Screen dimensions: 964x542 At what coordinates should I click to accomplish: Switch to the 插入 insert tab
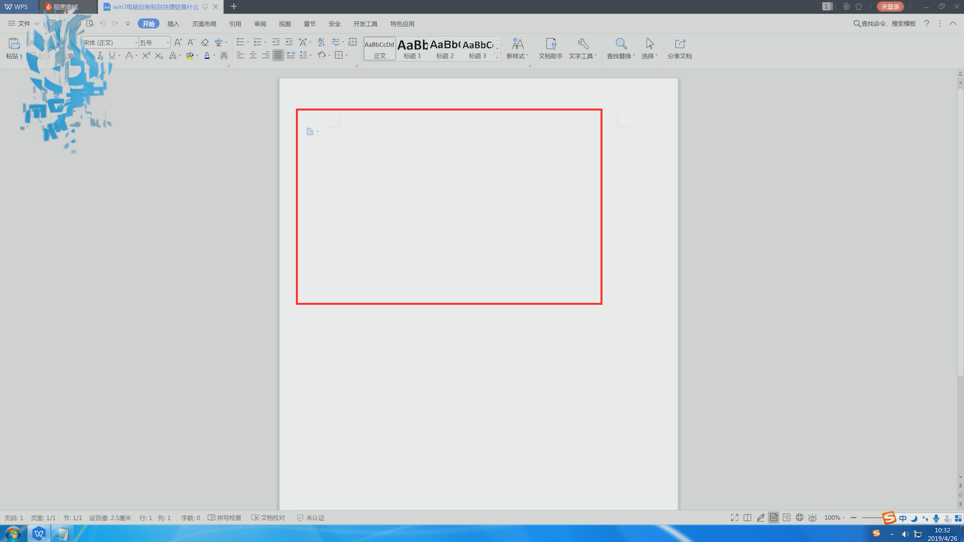[173, 23]
